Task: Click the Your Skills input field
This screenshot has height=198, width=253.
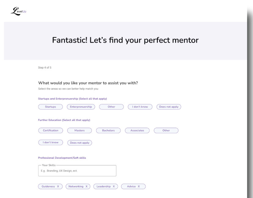Action: pos(77,171)
